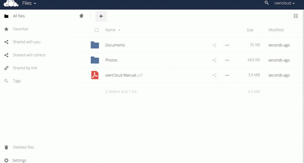Open more actions for Photos

pyautogui.click(x=227, y=60)
